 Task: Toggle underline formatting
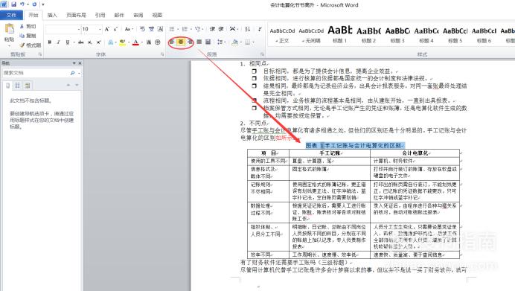(x=67, y=42)
